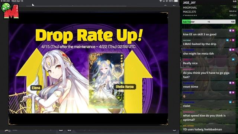The image size is (238, 134).
Task: Click the "Wed Apr 14" date in status bar
Action: click(17, 1)
